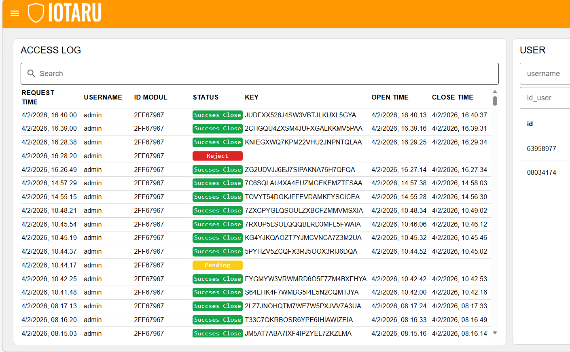Click key TOVYT54DGKJFFEVDAMKFYSCICEA

(x=302, y=197)
